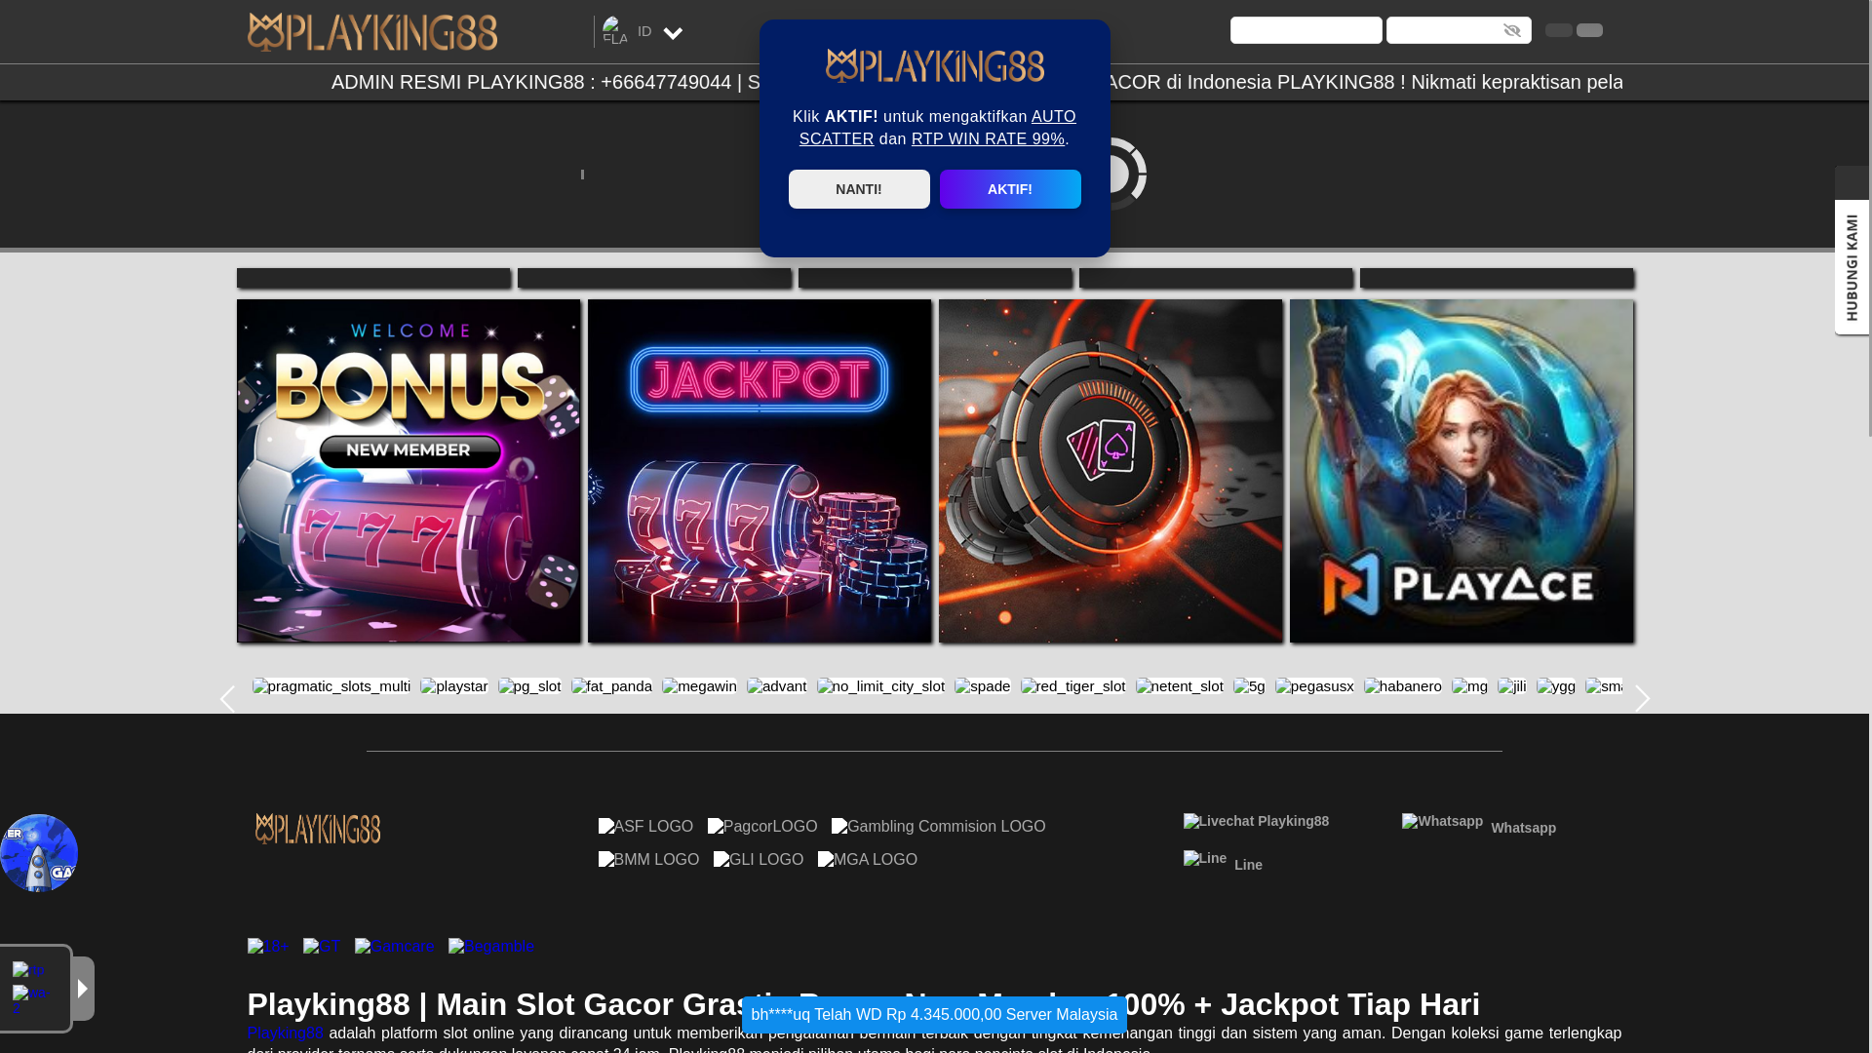Select spade provider
Image resolution: width=1872 pixels, height=1053 pixels.
pyautogui.click(x=983, y=686)
